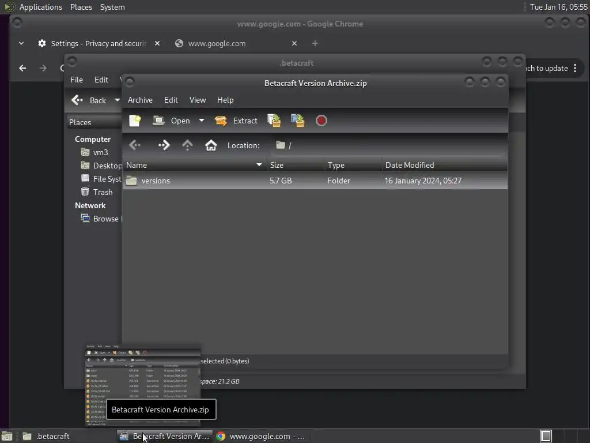Open the System menu in top panel
This screenshot has height=443, width=590.
coord(112,7)
